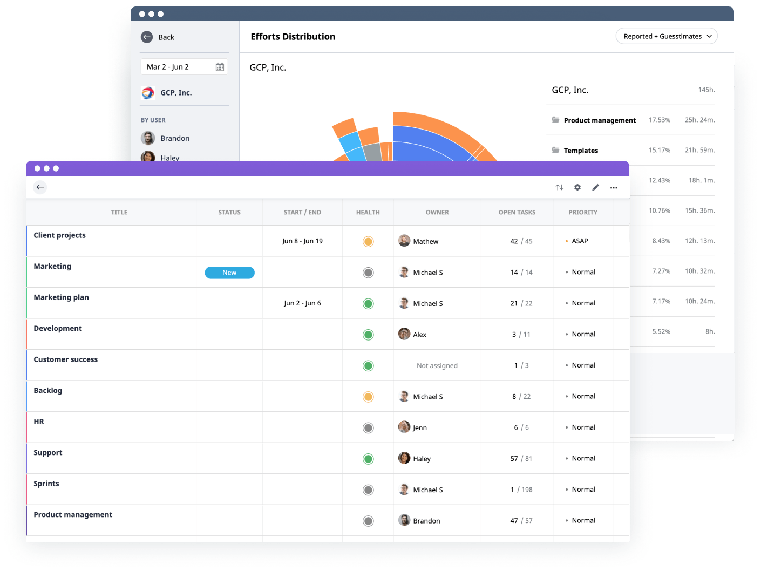Open the more options ellipsis icon

click(614, 187)
